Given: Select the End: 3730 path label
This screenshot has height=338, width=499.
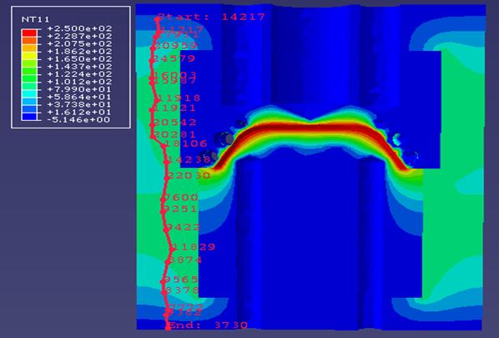Looking at the screenshot, I should point(207,325).
